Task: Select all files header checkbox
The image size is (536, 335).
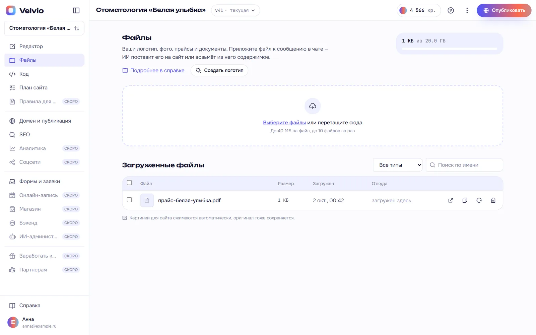Action: click(x=129, y=183)
